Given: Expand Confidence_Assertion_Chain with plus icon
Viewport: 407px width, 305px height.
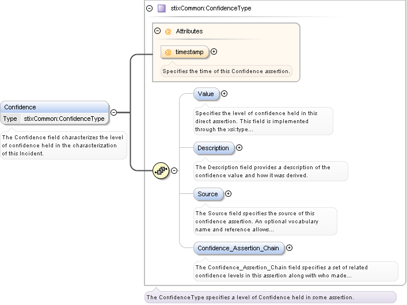Looking at the screenshot, I should click(290, 248).
